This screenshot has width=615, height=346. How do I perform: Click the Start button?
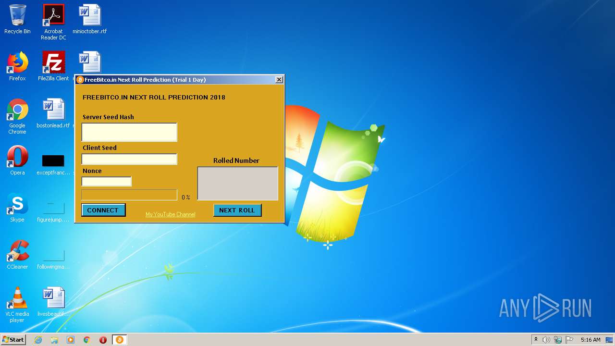coord(13,340)
